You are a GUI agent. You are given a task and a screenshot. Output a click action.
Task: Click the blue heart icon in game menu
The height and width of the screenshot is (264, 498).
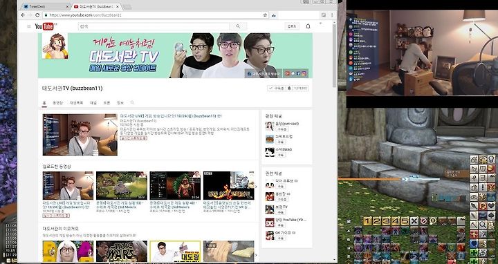pos(474,244)
